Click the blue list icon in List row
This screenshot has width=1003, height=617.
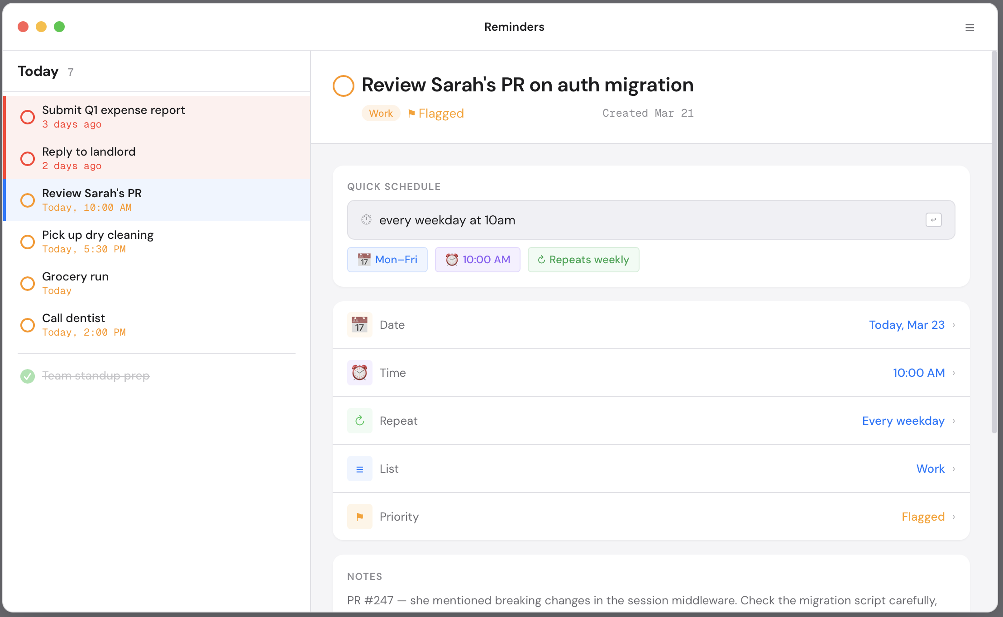(359, 469)
